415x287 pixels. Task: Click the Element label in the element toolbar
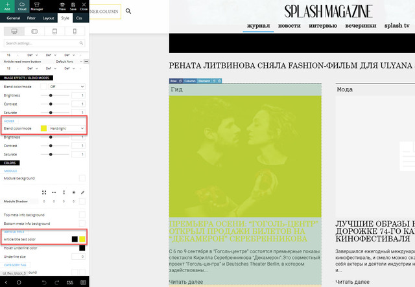204,81
